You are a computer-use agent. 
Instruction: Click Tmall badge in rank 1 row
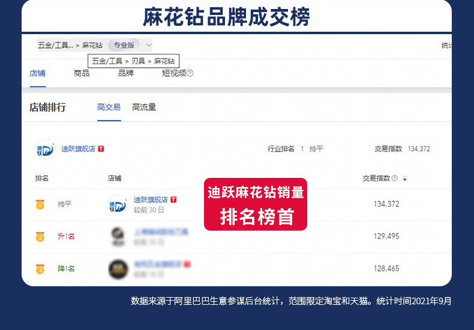click(x=173, y=199)
